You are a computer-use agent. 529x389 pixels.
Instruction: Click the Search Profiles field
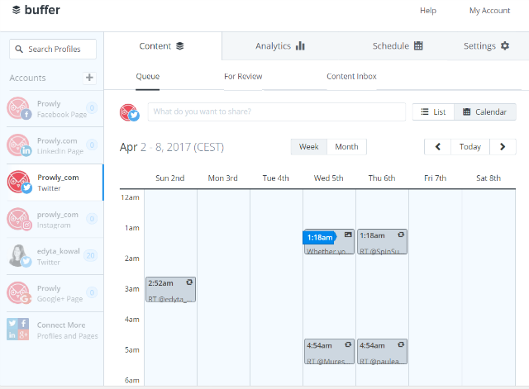click(x=53, y=50)
